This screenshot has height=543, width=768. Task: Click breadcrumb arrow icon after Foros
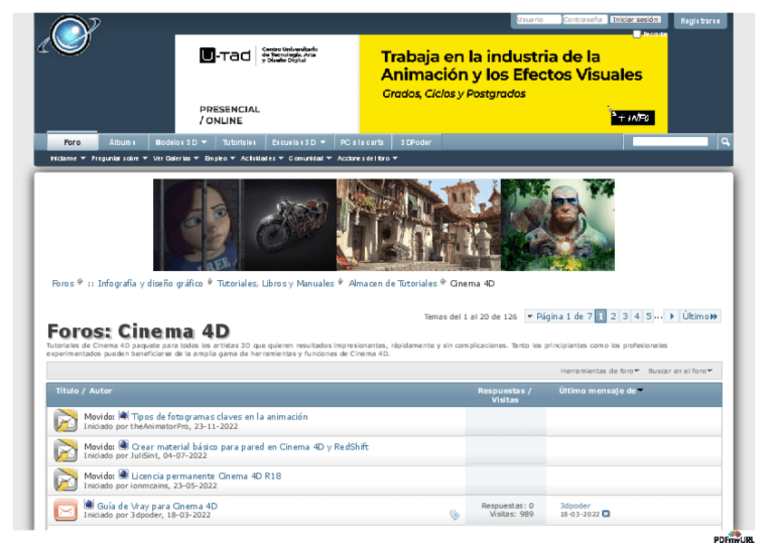click(x=80, y=282)
